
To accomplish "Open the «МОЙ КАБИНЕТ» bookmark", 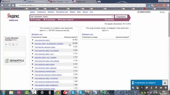I will click(x=18, y=9).
